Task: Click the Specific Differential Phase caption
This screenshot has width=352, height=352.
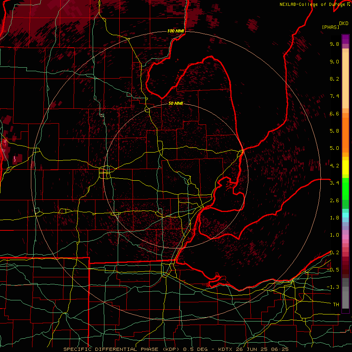Action: pyautogui.click(x=176, y=349)
